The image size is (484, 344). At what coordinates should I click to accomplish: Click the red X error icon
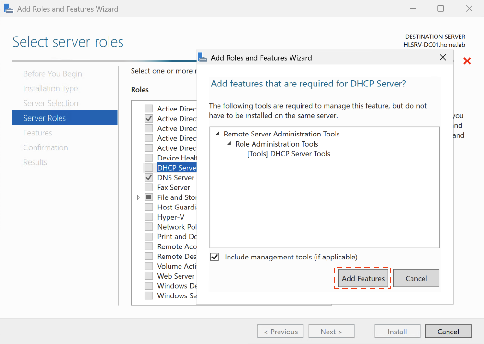(467, 61)
